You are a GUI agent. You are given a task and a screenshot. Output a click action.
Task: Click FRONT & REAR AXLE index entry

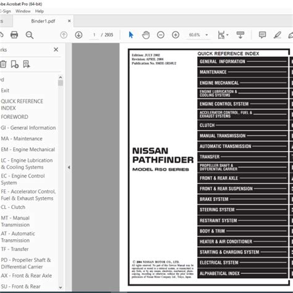pyautogui.click(x=242, y=178)
